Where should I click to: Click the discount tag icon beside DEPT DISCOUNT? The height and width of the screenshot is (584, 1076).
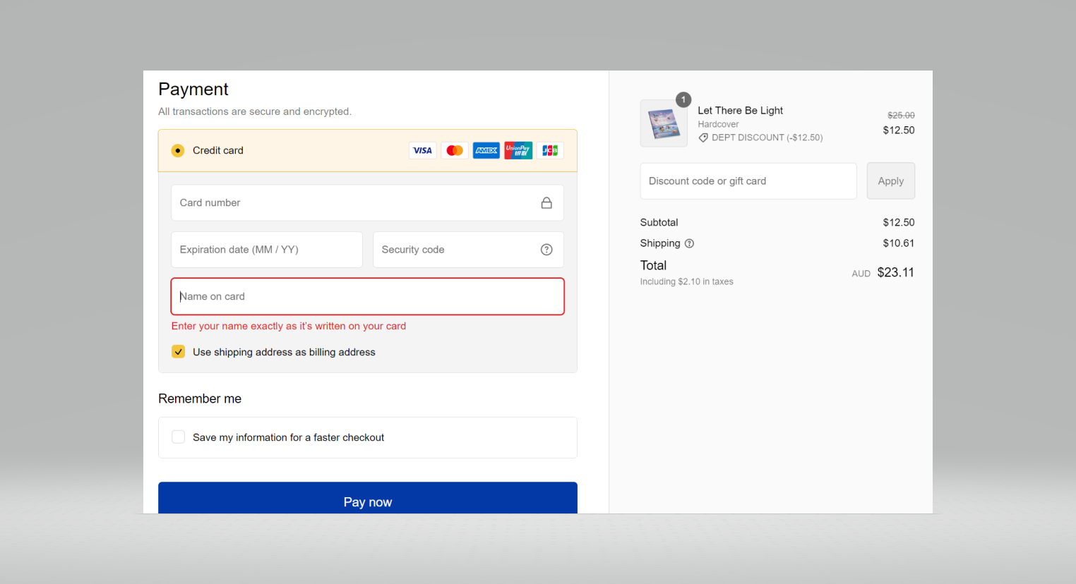(703, 138)
